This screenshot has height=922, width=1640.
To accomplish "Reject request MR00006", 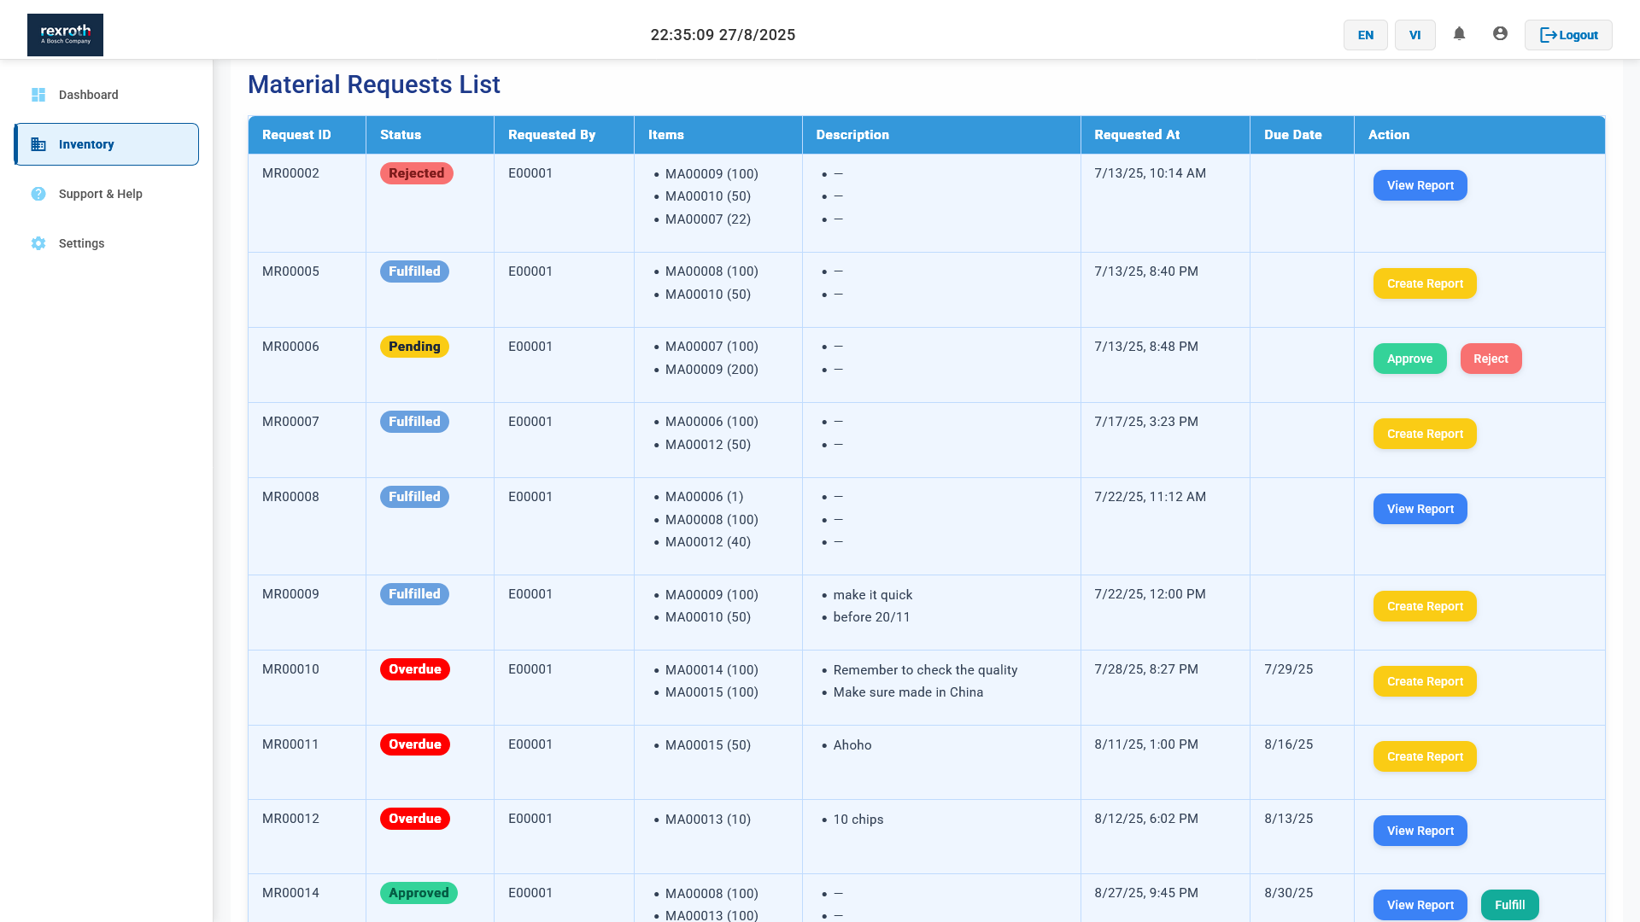I will pyautogui.click(x=1491, y=359).
